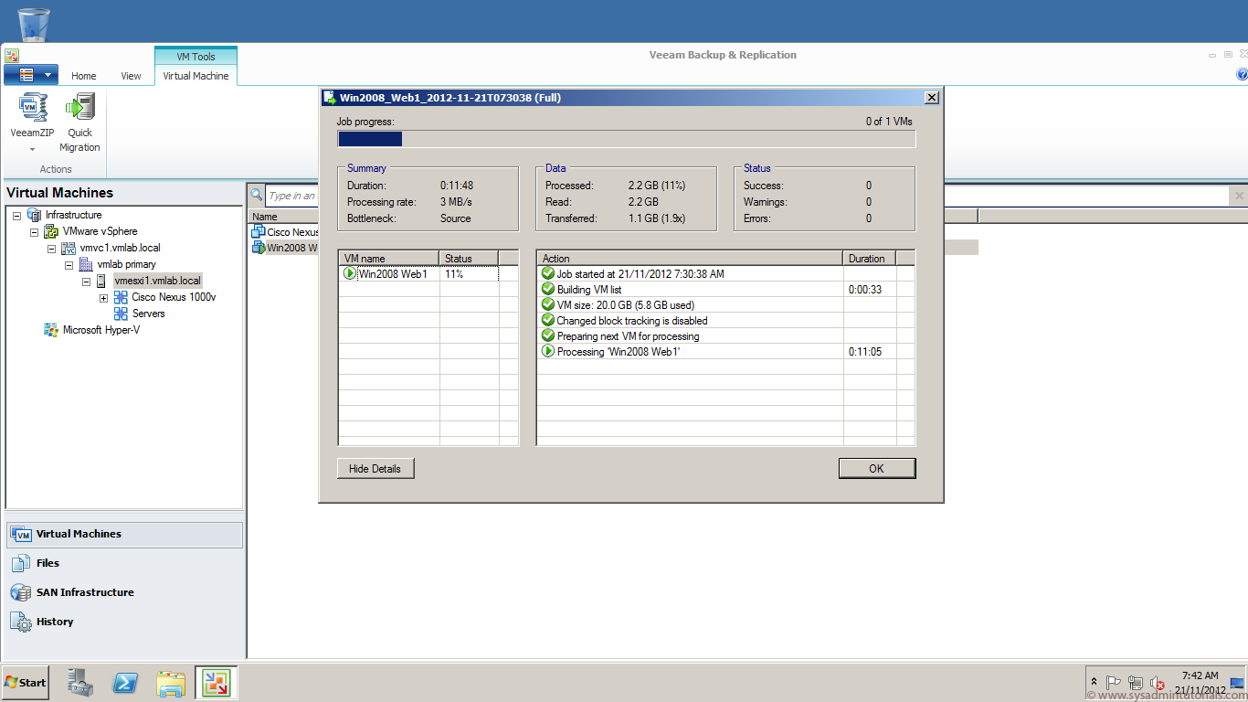
Task: Click the vmlab primary datacenter icon
Action: pyautogui.click(x=86, y=264)
